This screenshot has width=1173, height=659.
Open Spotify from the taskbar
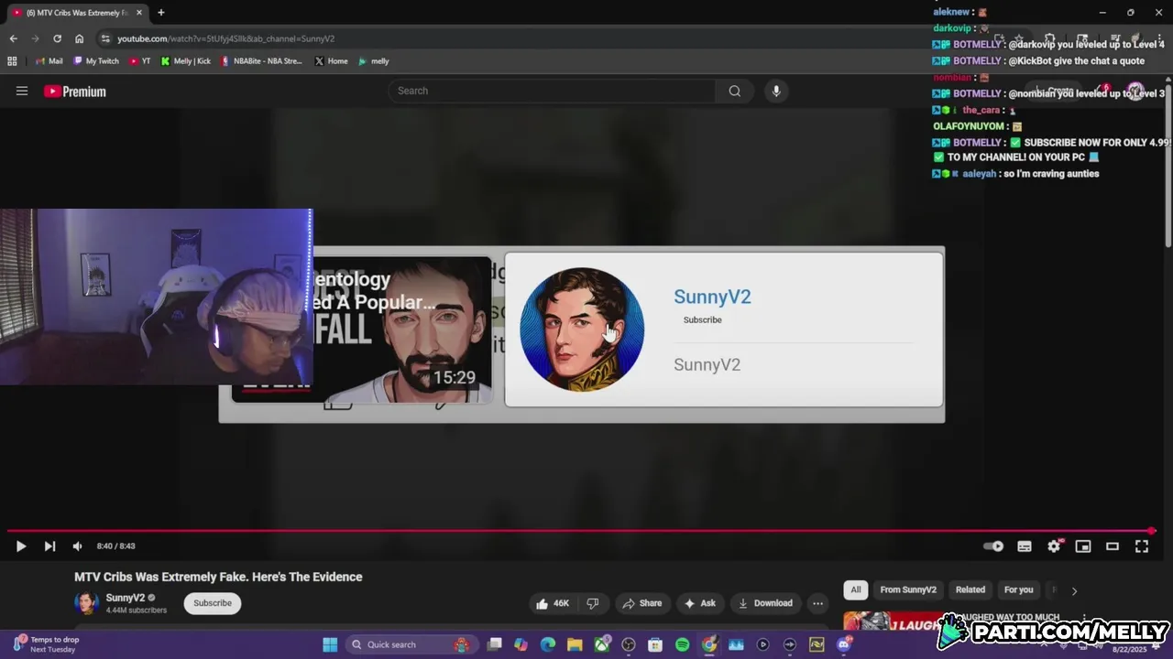[682, 644]
